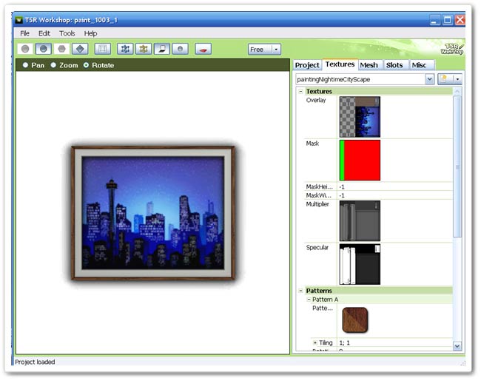Switch to the Mesh tab
The width and height of the screenshot is (481, 381).
click(x=369, y=65)
